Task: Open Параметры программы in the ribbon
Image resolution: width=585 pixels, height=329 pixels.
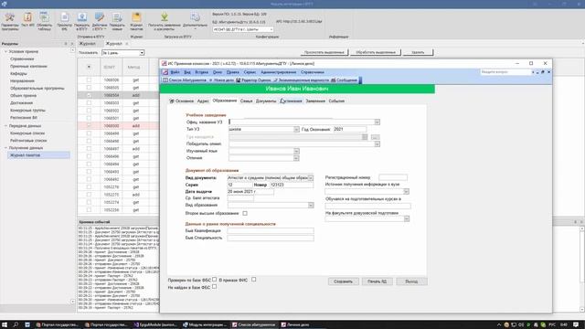Action: coord(10,21)
